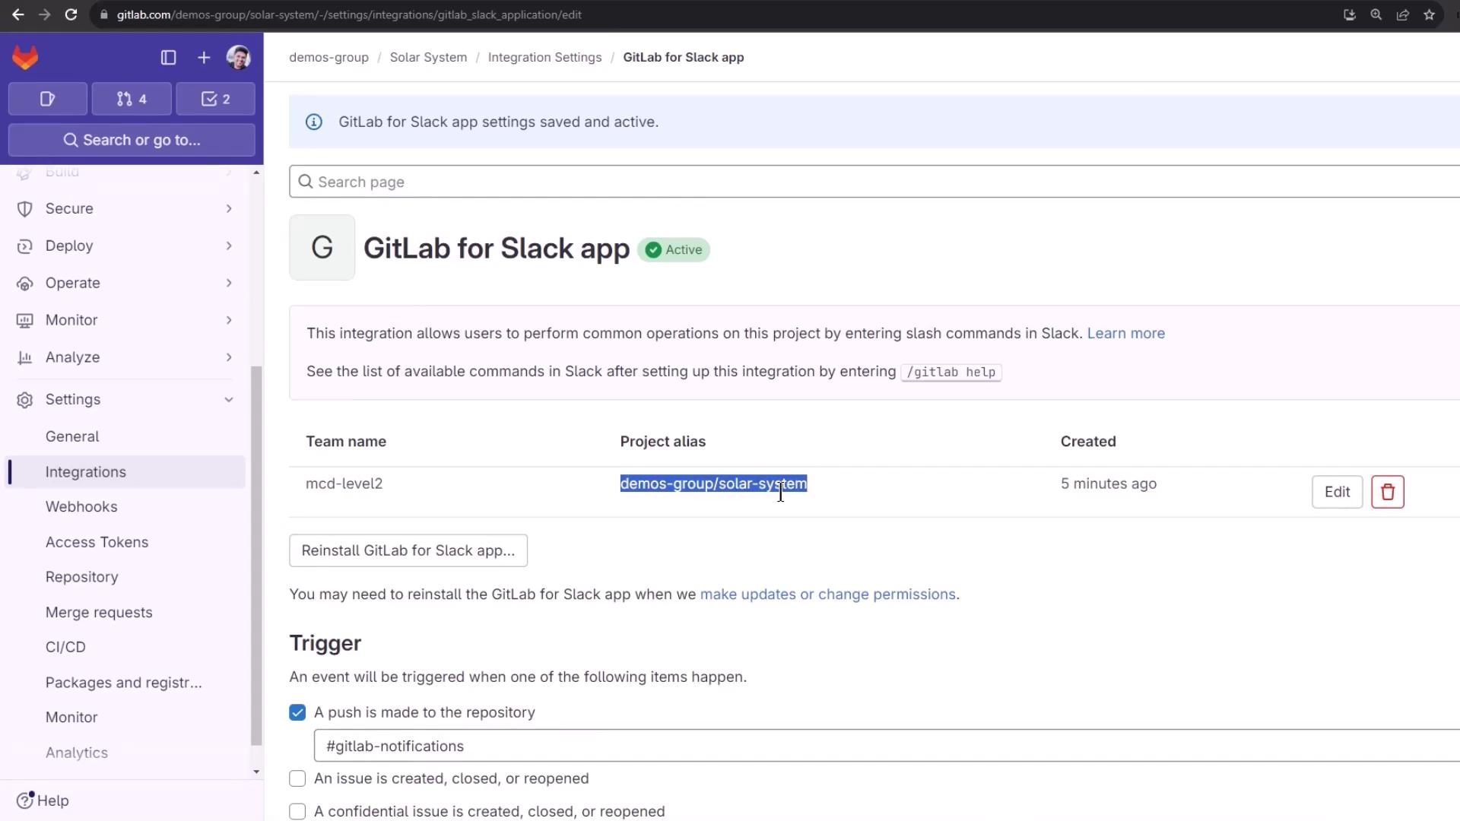This screenshot has height=821, width=1460.
Task: Click Reinstall GitLab for Slack app button
Action: click(x=408, y=550)
